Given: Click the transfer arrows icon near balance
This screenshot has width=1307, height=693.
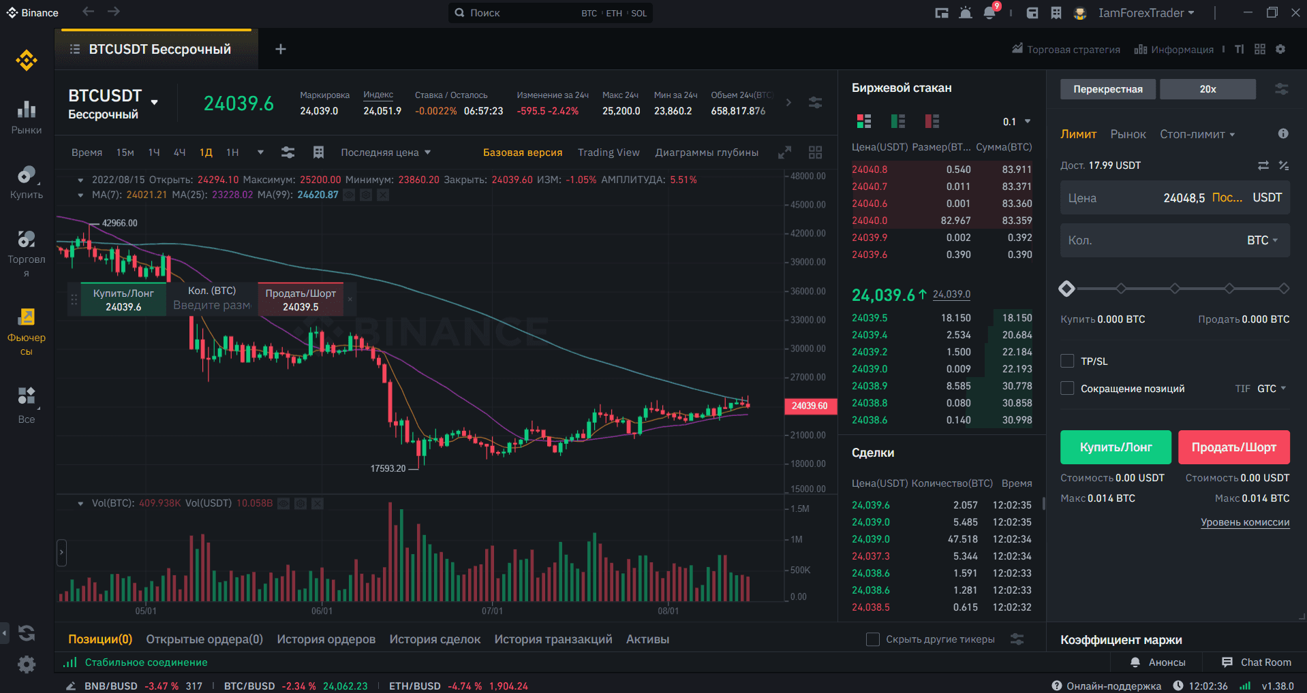Looking at the screenshot, I should (x=1263, y=165).
